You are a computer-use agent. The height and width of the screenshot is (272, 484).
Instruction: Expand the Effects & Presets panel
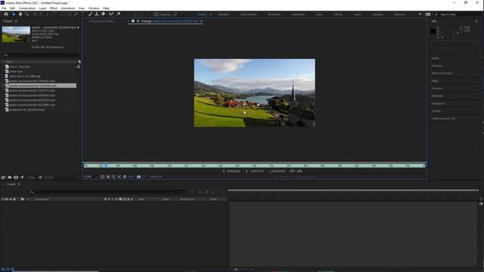[x=442, y=73]
